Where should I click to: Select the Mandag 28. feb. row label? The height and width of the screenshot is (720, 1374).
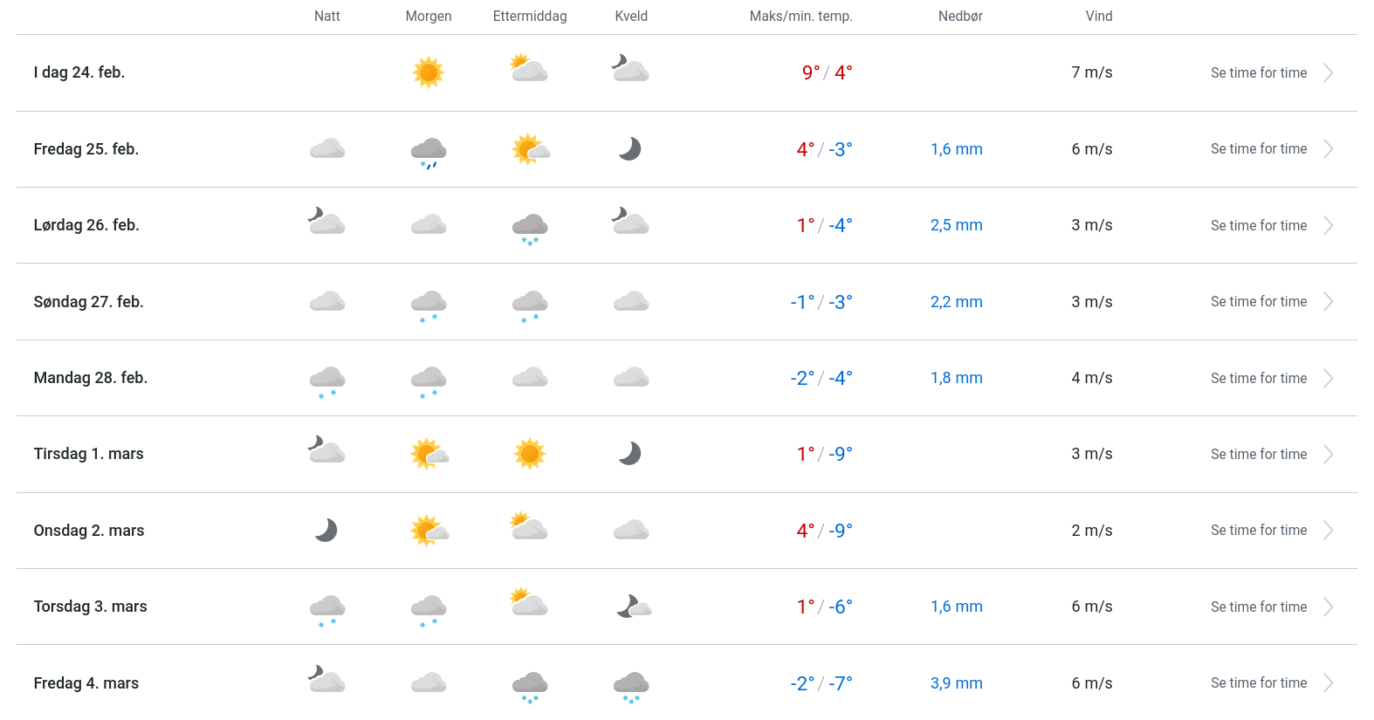[91, 378]
